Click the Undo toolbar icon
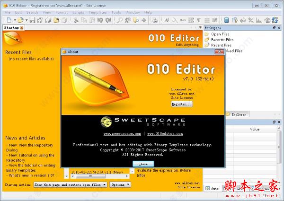284x201 pixels. click(100, 20)
